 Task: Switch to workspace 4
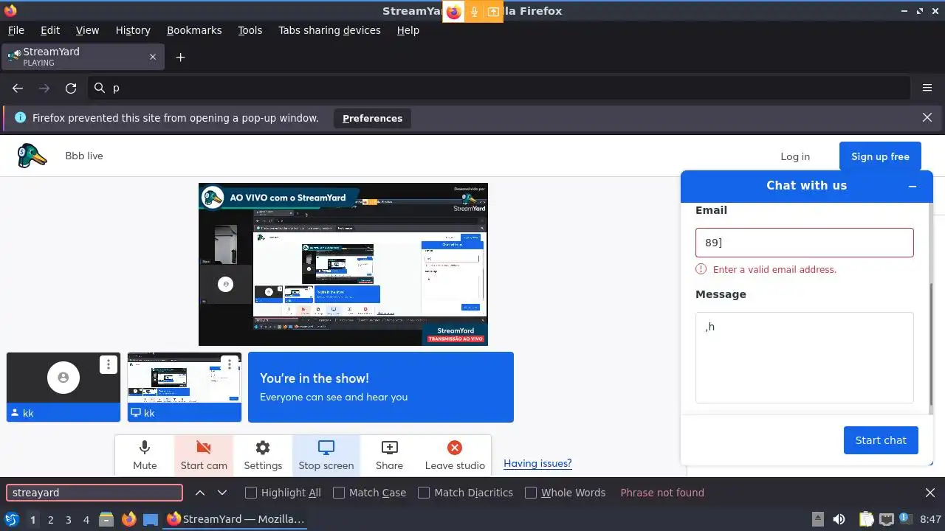[x=86, y=520]
